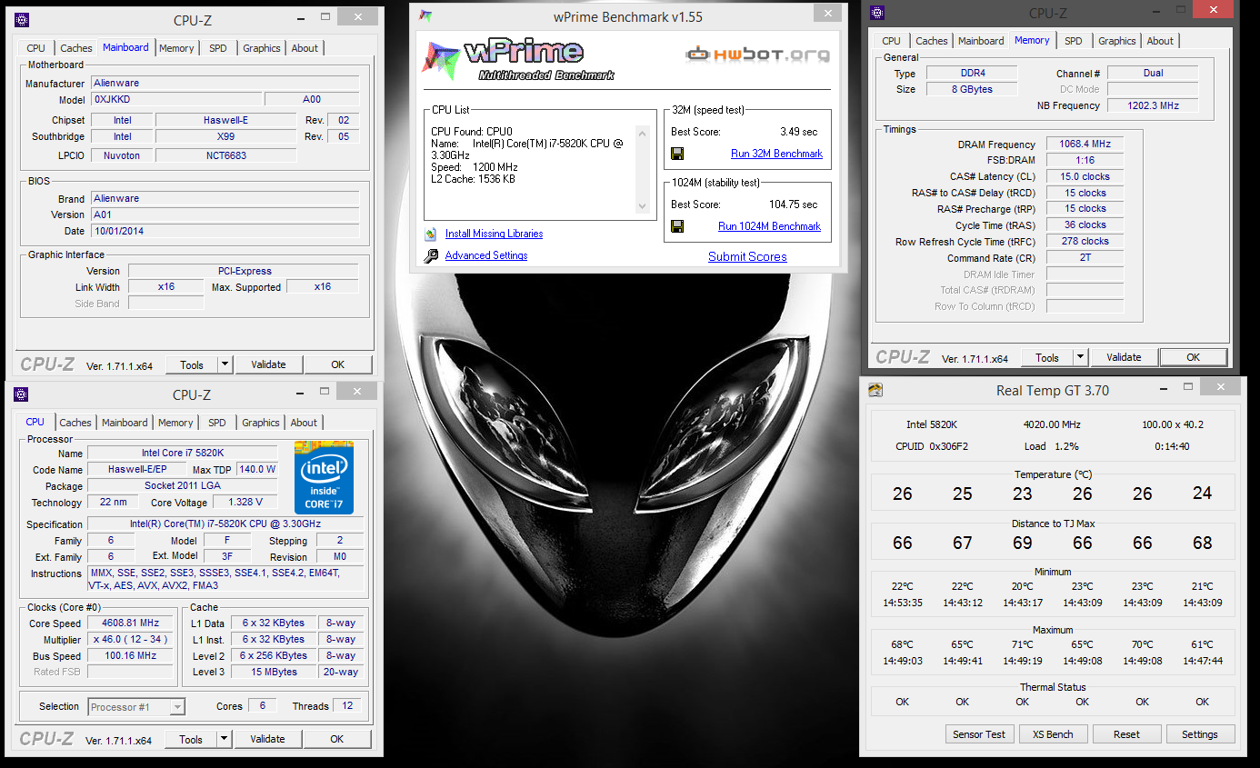Screen dimensions: 1260x768
Task: Click the HWBOT.org logo in wPrime
Action: [x=757, y=55]
